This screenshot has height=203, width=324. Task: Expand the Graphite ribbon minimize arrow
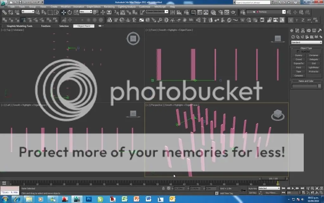[x=100, y=26]
